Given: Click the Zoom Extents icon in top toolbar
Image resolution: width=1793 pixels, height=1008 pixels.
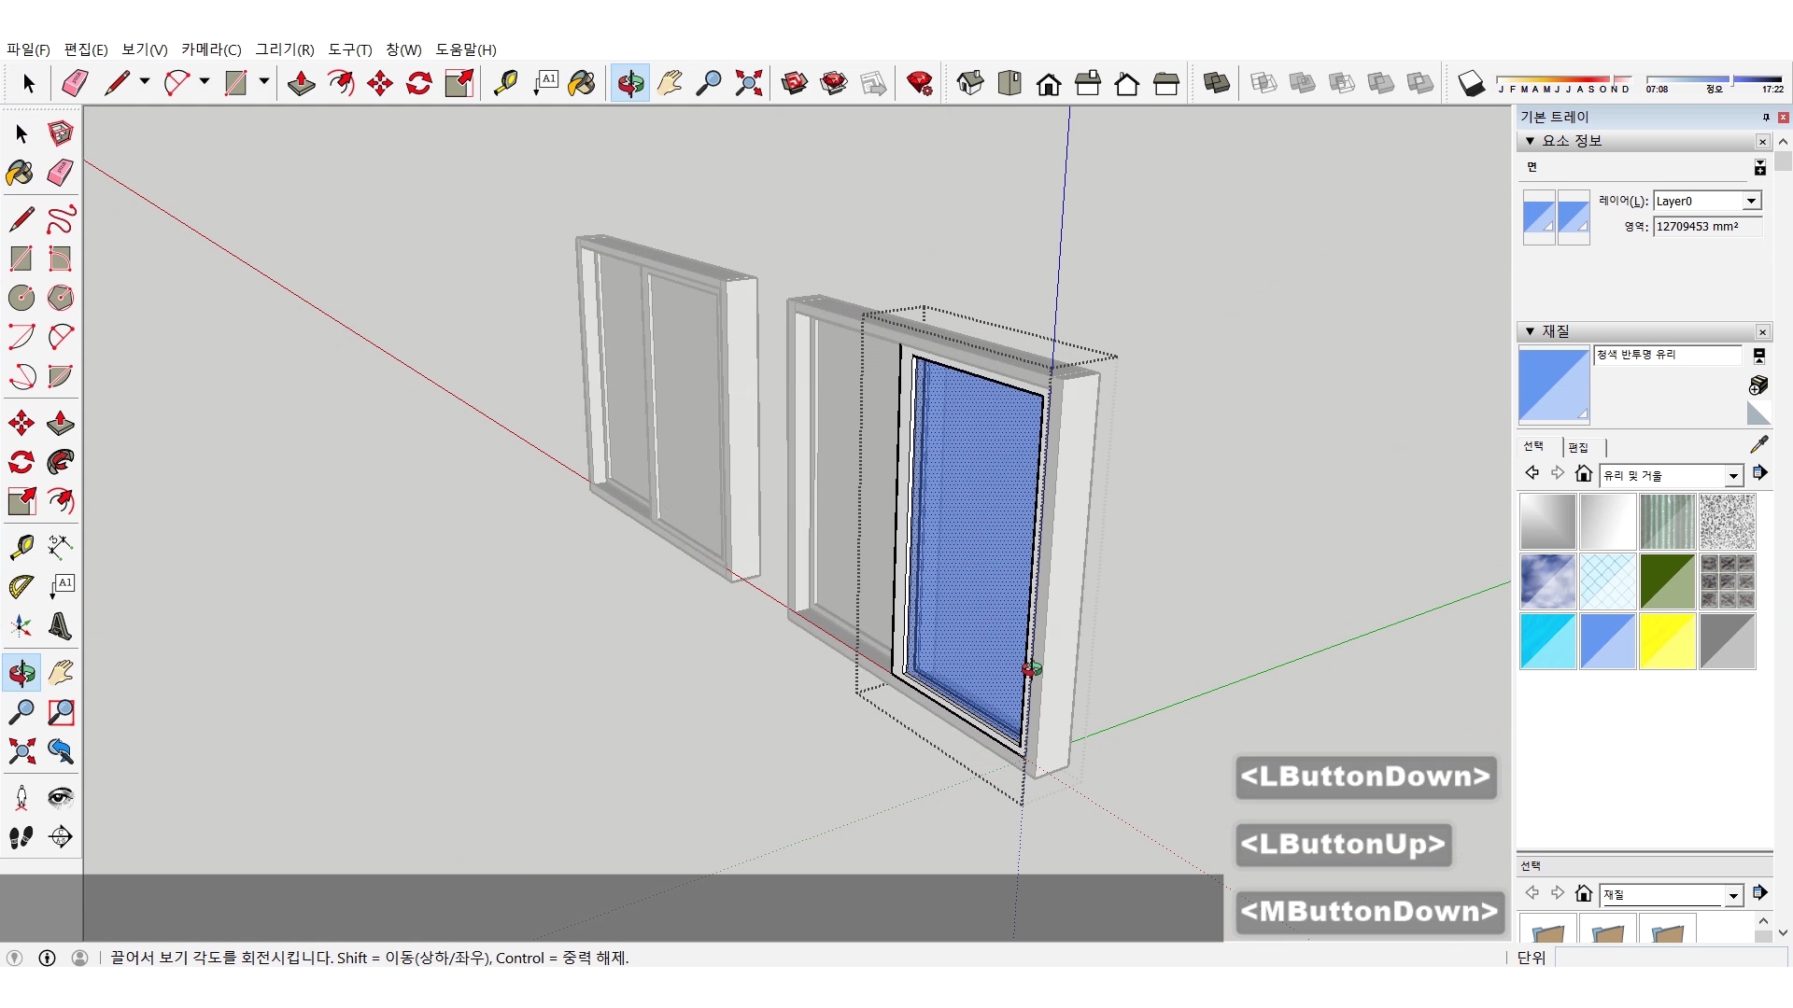Looking at the screenshot, I should click(748, 84).
